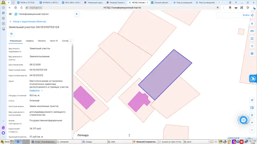The image size is (257, 144).
Task: Open the map layers tool icon
Action: point(252,24)
